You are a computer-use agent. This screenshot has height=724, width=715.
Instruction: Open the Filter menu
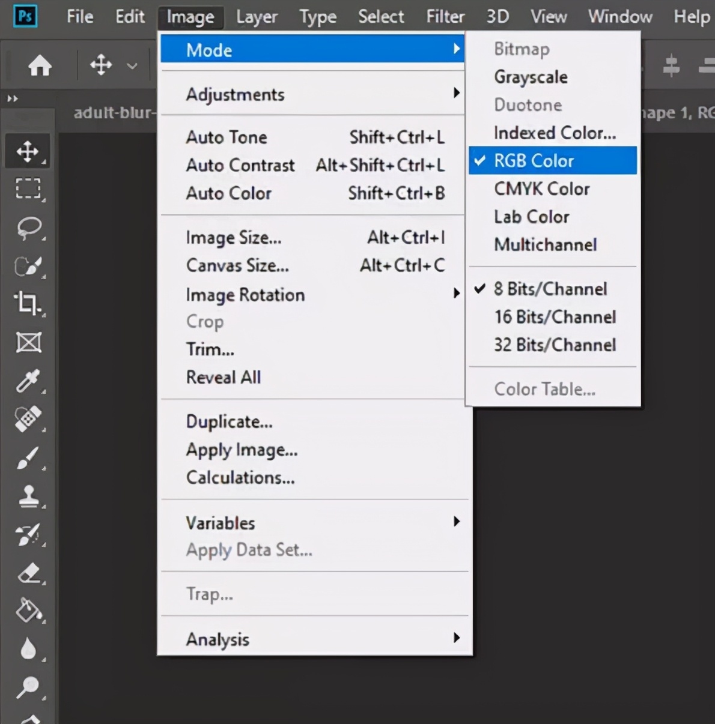tap(445, 17)
